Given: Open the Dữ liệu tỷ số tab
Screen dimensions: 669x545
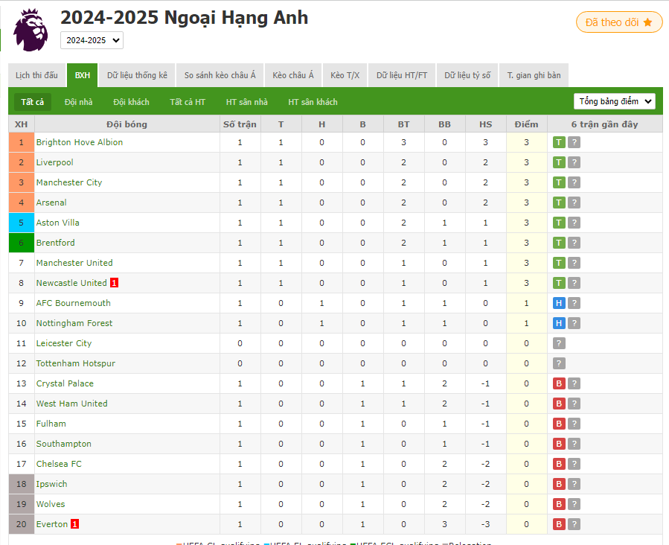Looking at the screenshot, I should (x=467, y=75).
